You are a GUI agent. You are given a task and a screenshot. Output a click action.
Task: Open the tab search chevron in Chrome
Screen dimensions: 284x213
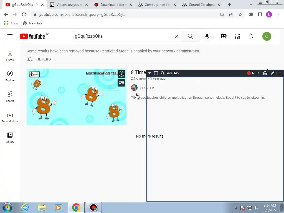[x=251, y=5]
